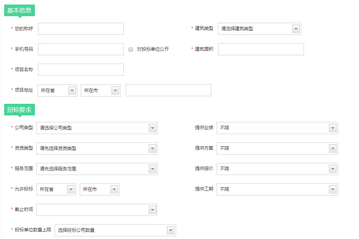Open the 提供工期 dropdown
This screenshot has height=239, width=359.
(277, 189)
